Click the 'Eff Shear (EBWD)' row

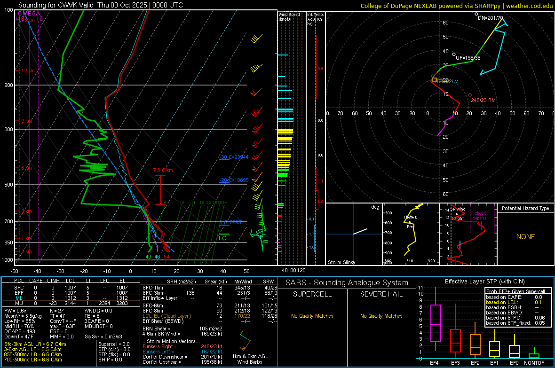pos(210,321)
